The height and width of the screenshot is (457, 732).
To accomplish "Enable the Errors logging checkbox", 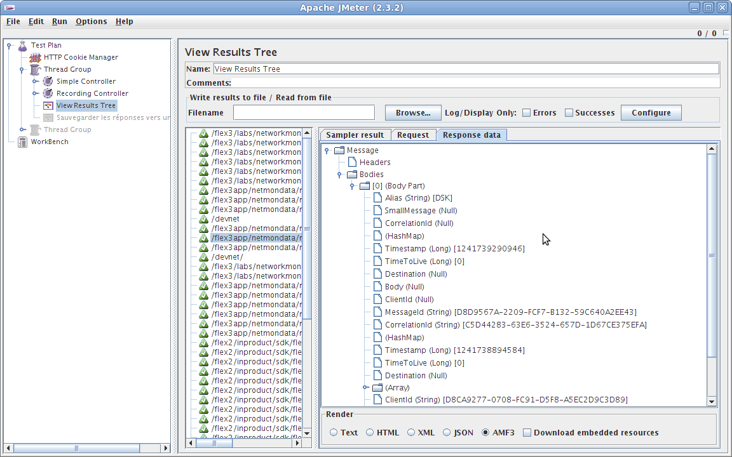I will point(526,112).
